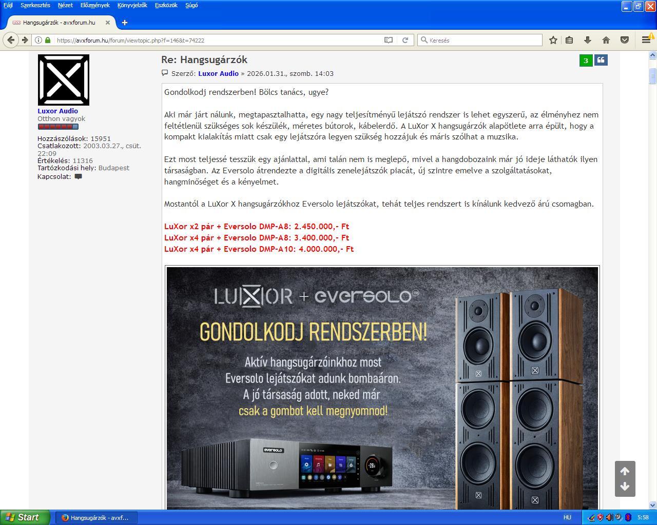Viewport: 657px width, 525px height.
Task: Open the Firefox hamburger menu
Action: 646,40
